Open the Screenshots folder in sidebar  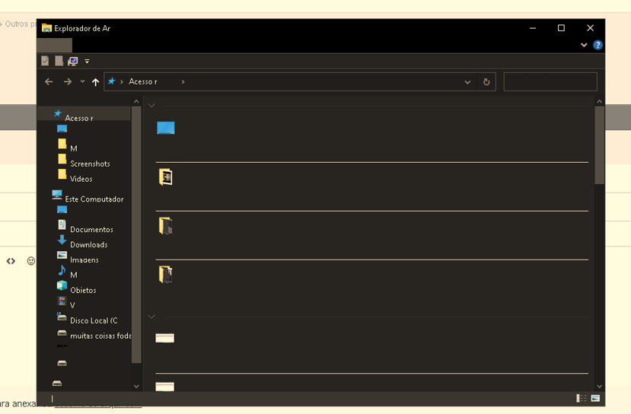(x=90, y=164)
